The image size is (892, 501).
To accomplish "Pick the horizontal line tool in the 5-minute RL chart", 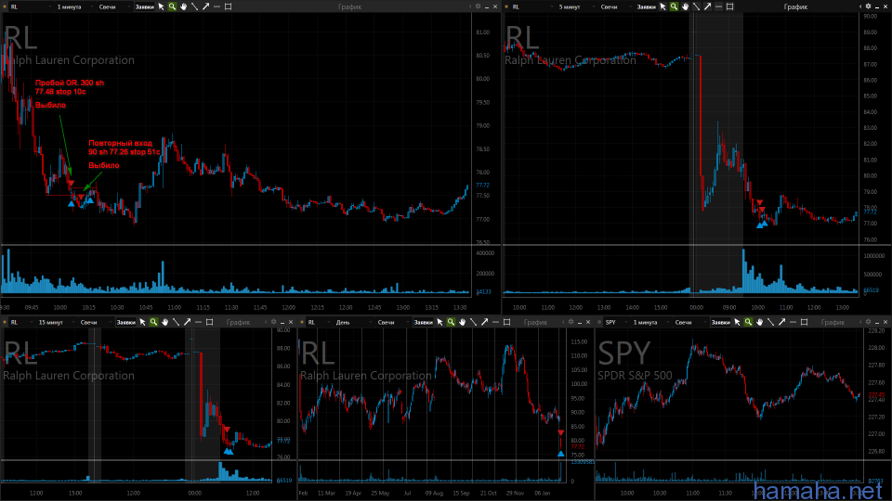I will (718, 6).
